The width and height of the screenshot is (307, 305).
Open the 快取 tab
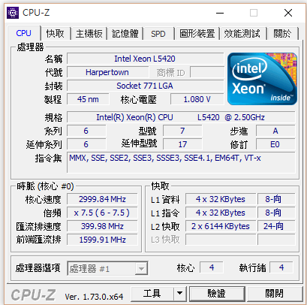coord(56,34)
